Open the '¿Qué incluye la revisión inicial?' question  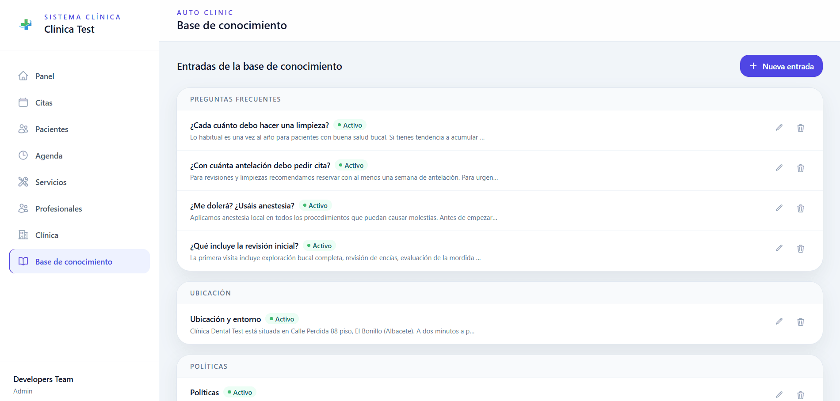point(244,246)
